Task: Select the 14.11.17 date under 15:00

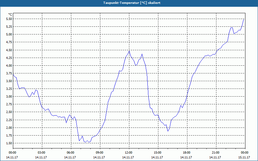Action: pos(157,157)
